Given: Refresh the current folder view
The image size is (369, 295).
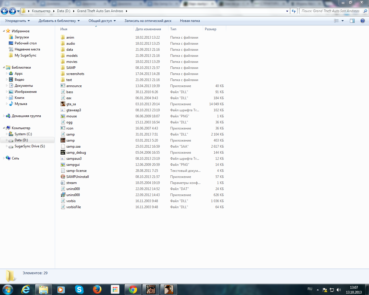Looking at the screenshot, I should tap(294, 11).
